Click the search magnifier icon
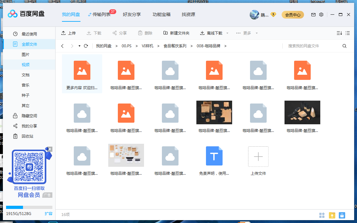This screenshot has height=223, width=357. point(345,46)
